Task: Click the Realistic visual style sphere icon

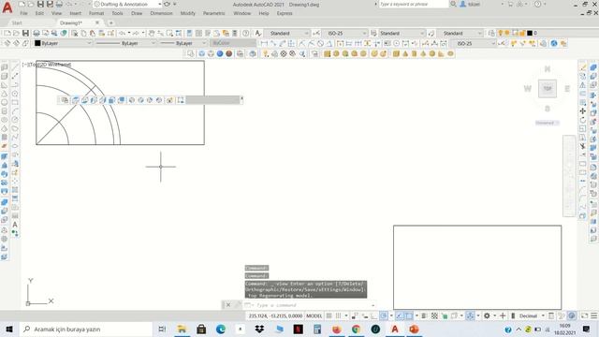Action: 220,53
